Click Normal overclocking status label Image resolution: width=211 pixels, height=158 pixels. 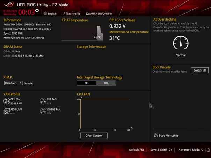click(x=181, y=55)
